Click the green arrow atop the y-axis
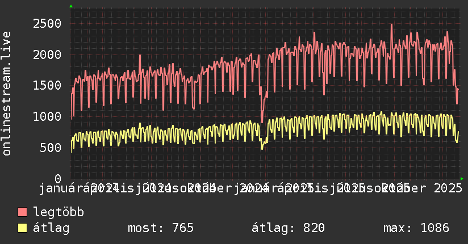 [x=71, y=6]
